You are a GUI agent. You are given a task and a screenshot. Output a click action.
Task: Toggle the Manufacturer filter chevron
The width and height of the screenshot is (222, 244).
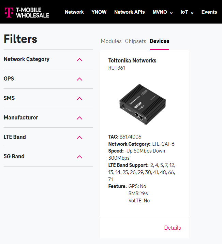[x=79, y=118]
